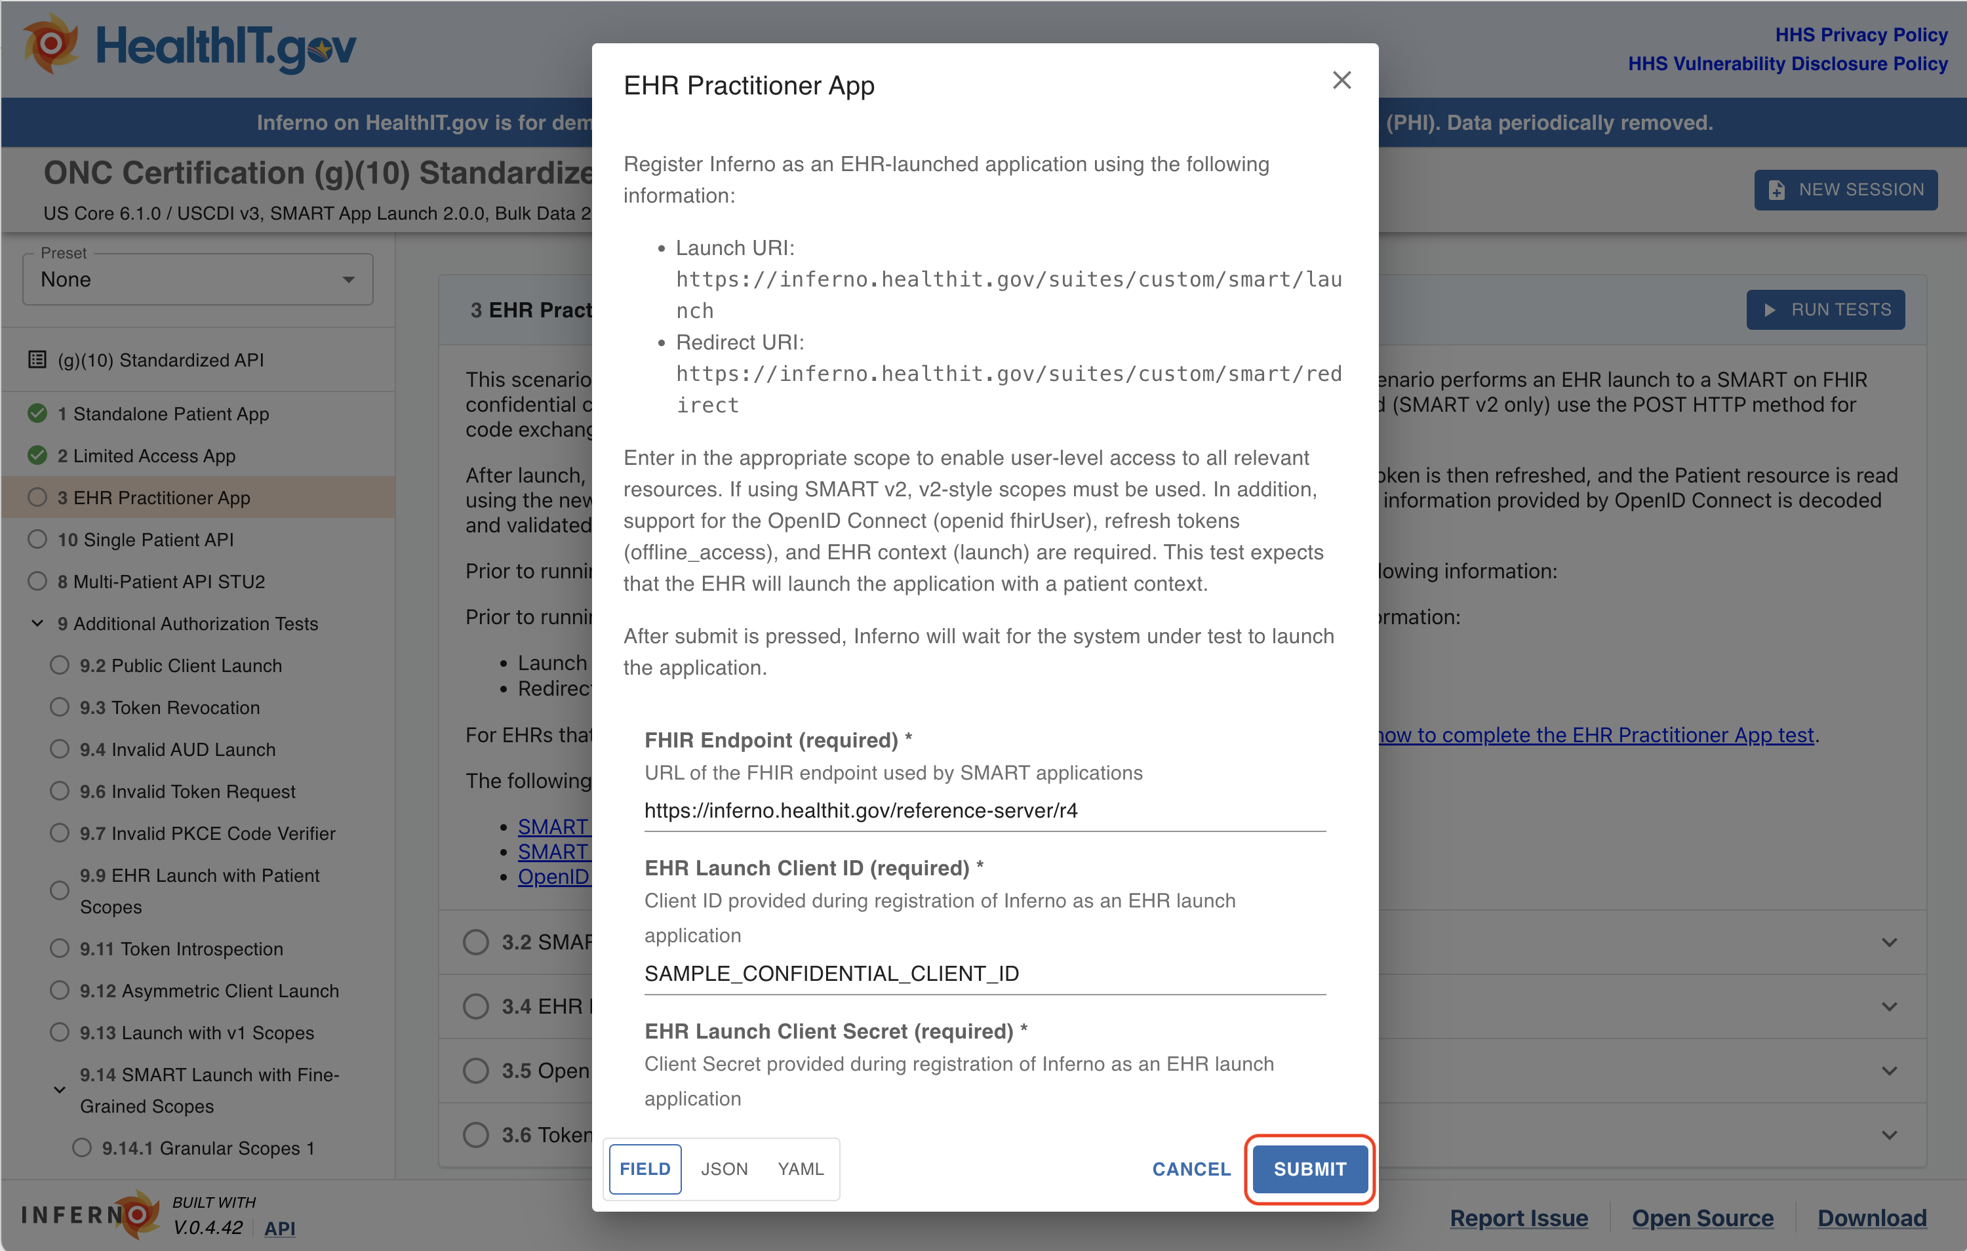Image resolution: width=1967 pixels, height=1251 pixels.
Task: Click the NEW SESSION button icon
Action: click(x=1776, y=189)
